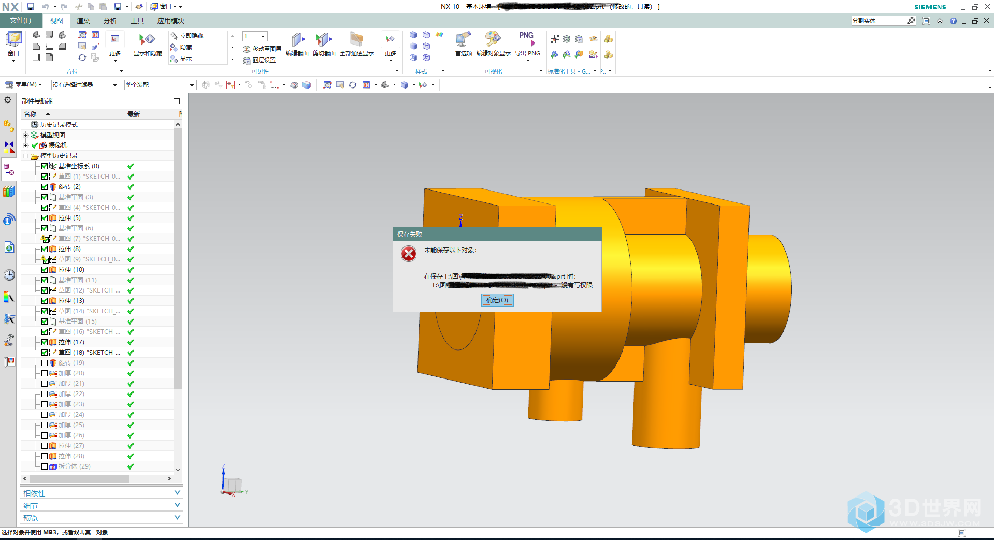Image resolution: width=994 pixels, height=540 pixels.
Task: Check the 拆分体 (29) feature checkbox
Action: click(x=45, y=466)
